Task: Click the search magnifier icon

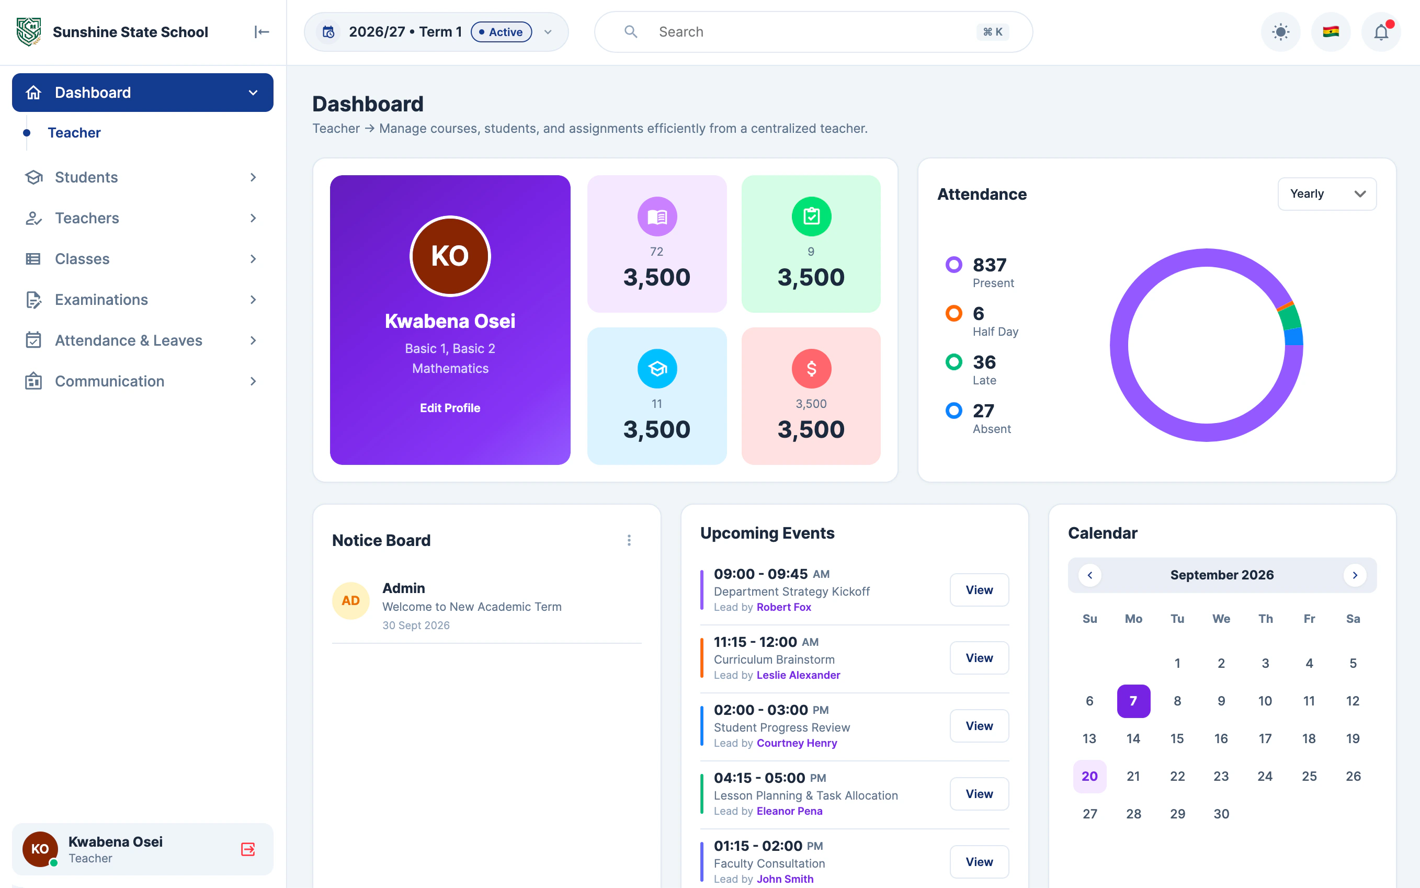Action: pos(631,32)
